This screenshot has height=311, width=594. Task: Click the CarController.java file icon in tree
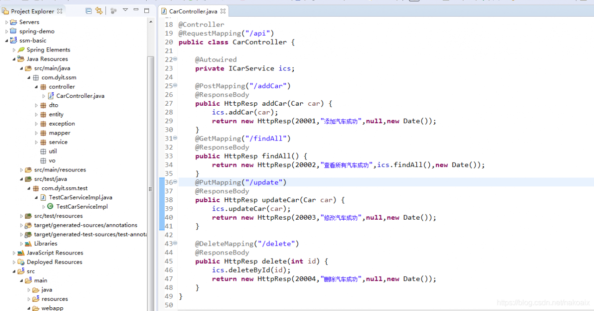[51, 96]
